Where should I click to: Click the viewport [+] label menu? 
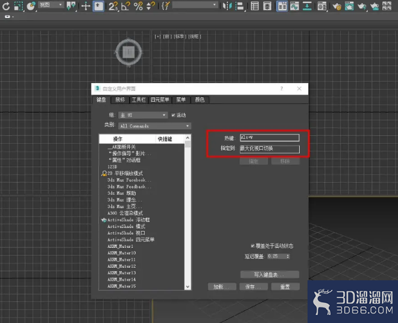point(157,37)
